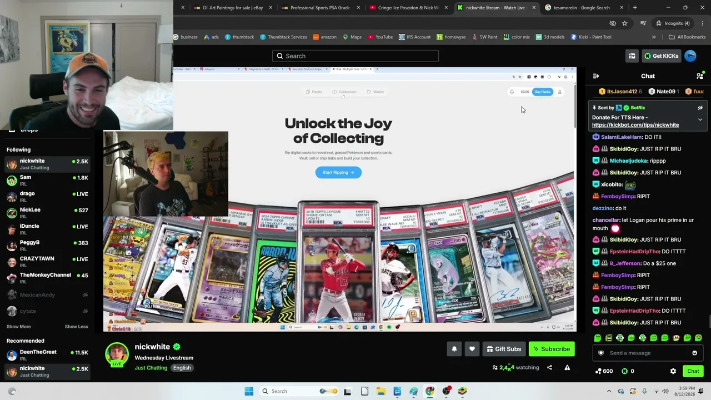
Task: Switch to tesamorelin Google Search tab
Action: pos(584,8)
